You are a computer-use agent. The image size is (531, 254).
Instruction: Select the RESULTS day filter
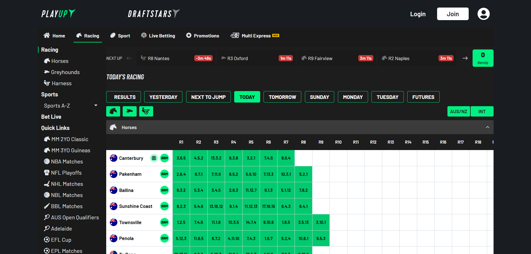point(124,97)
